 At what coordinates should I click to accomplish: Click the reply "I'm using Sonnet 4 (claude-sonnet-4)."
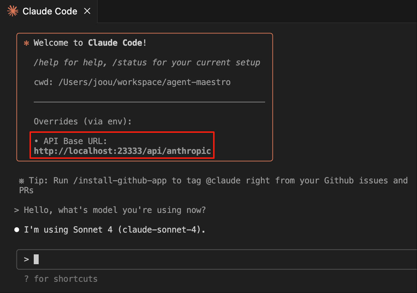click(115, 229)
